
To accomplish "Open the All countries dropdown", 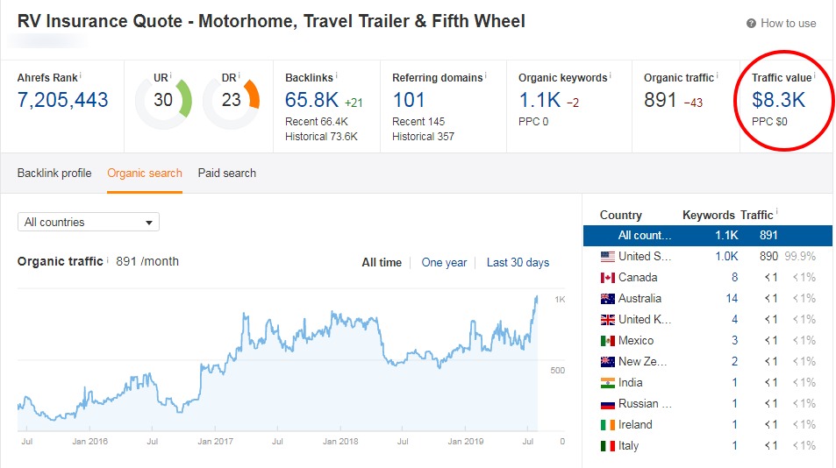I will point(89,222).
